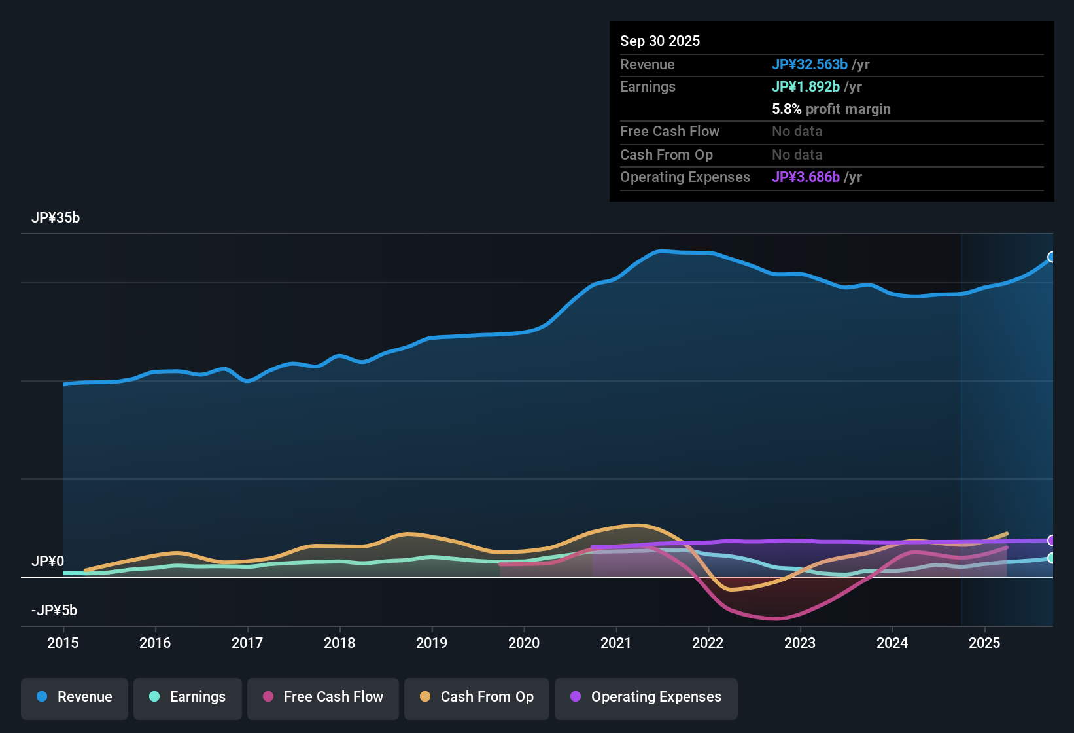
Task: Click the blue Revenue dot icon in legend
Action: coord(41,697)
